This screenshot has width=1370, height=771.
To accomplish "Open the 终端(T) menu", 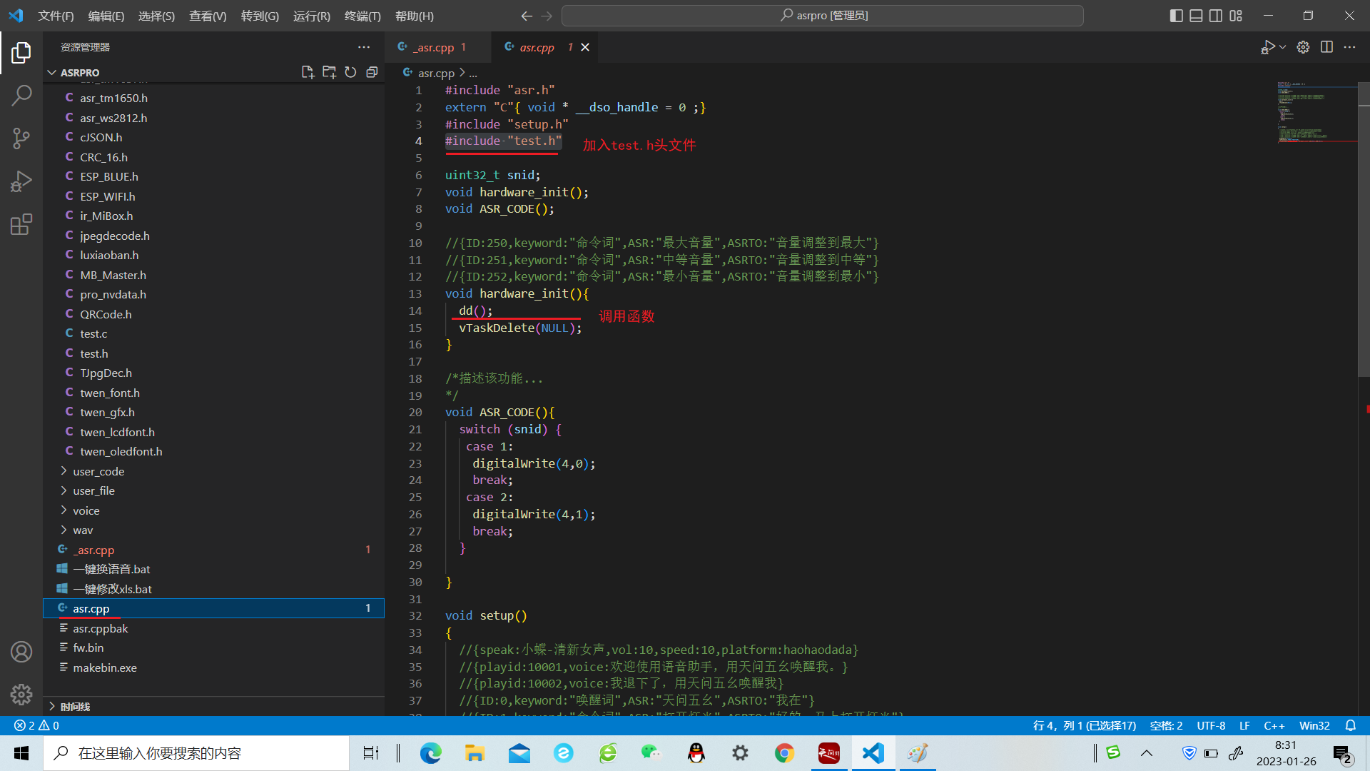I will (362, 16).
